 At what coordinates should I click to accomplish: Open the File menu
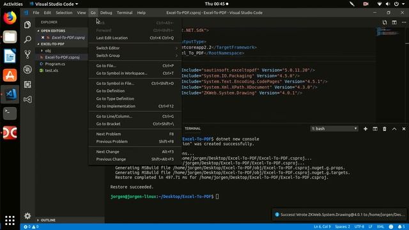[x=36, y=13]
